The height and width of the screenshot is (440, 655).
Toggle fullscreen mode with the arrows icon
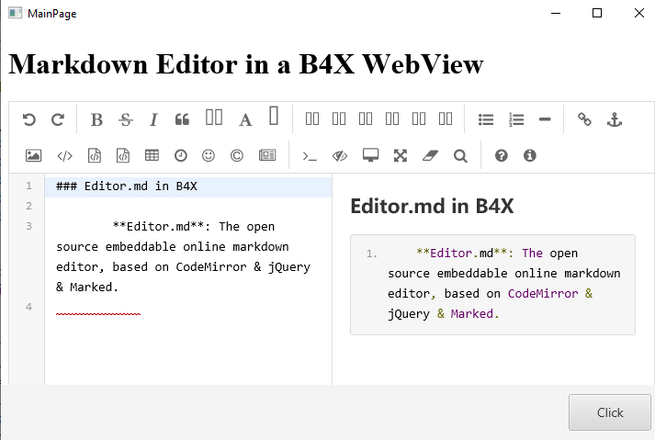click(401, 156)
